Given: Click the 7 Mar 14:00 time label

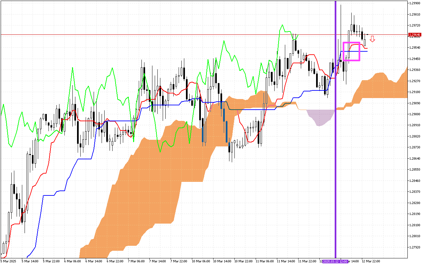Looking at the screenshot, I should pyautogui.click(x=157, y=261).
